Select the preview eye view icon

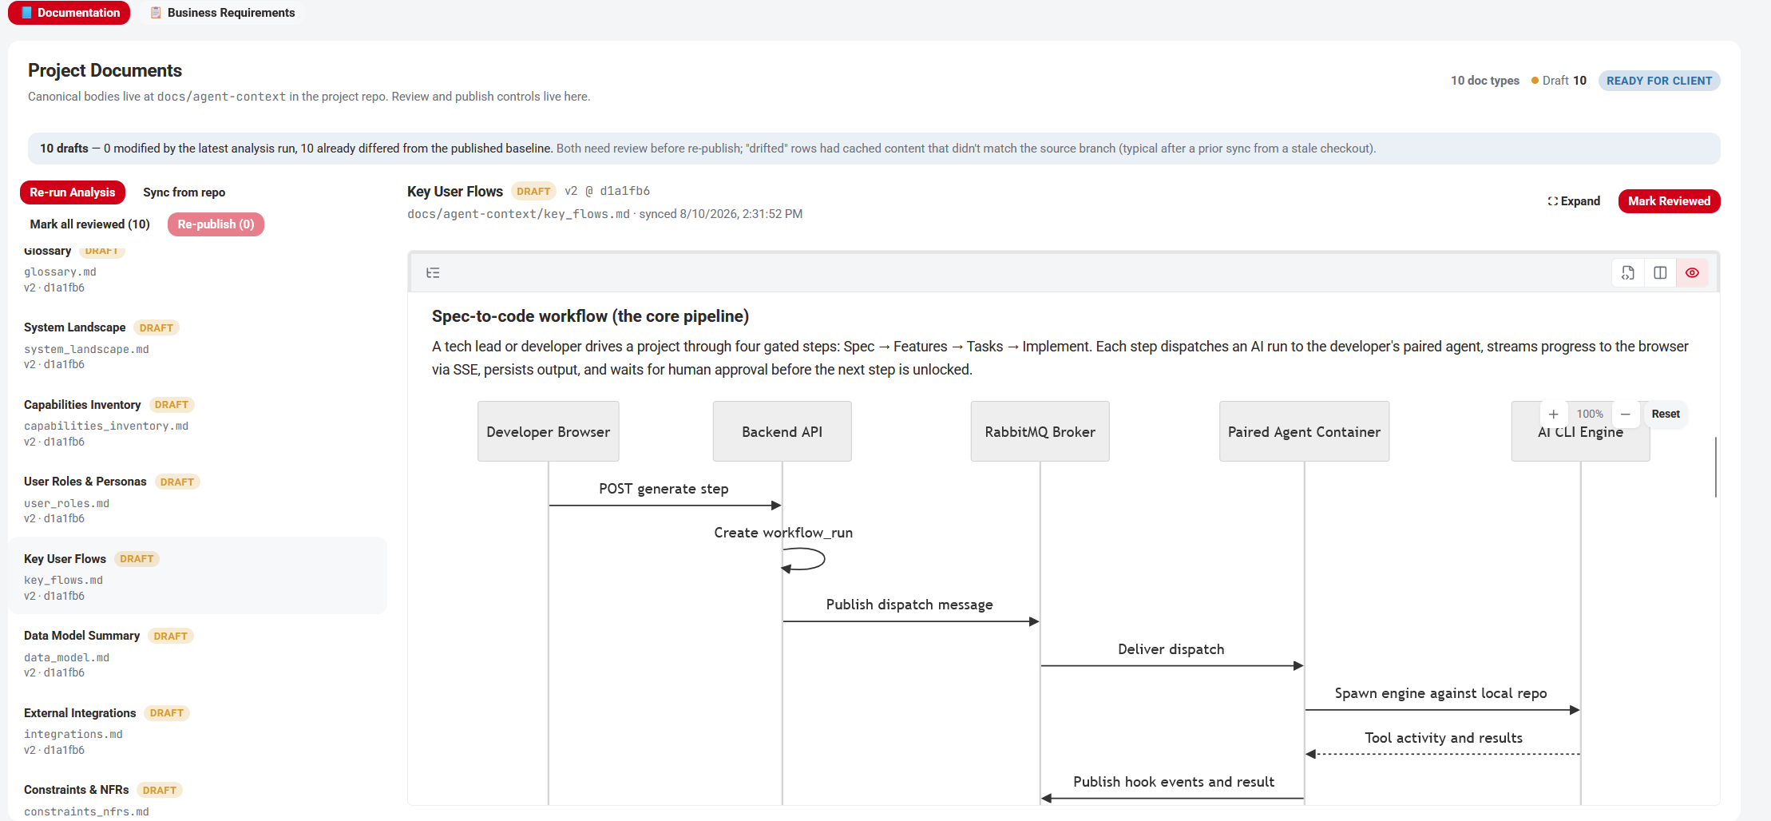pos(1692,273)
